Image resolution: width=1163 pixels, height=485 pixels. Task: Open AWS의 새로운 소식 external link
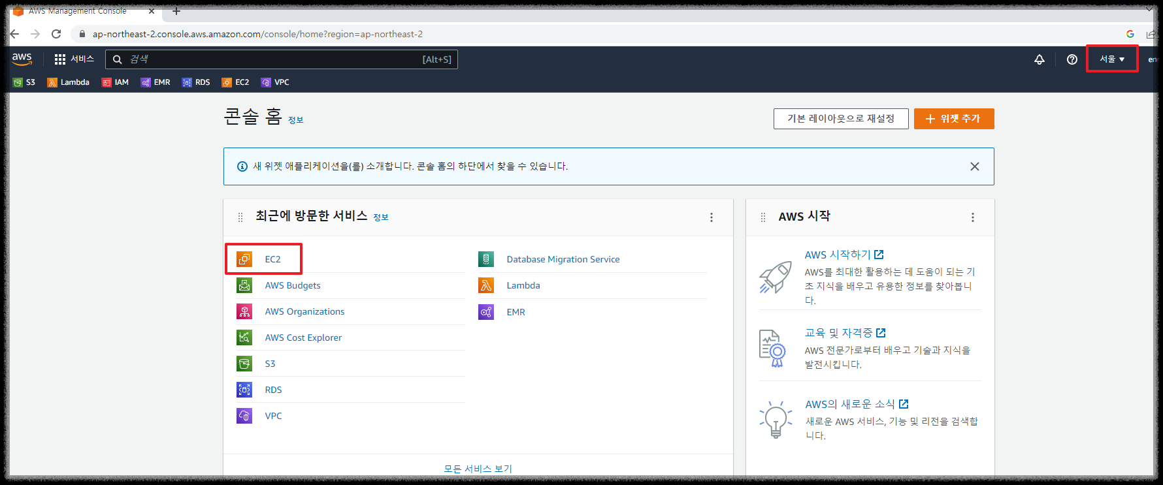click(857, 404)
